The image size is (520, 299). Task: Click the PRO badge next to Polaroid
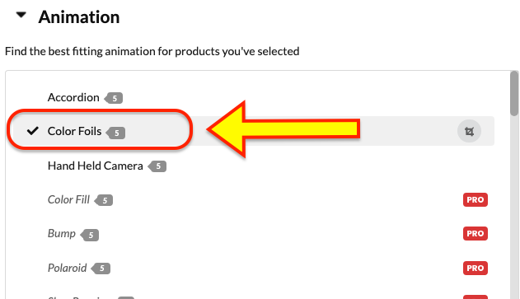pos(475,268)
